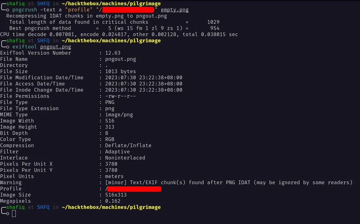
Task: Click the File Permissions value -rw-r--r--
Action: click(121, 96)
